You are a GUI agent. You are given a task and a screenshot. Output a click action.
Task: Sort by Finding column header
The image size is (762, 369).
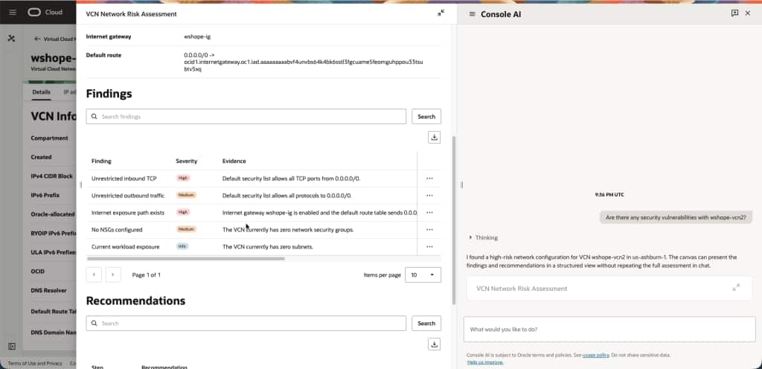[101, 161]
